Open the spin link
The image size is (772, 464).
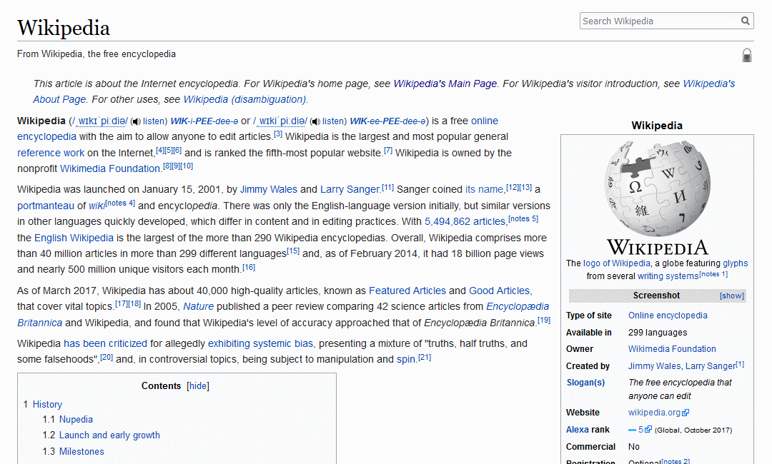tap(406, 359)
